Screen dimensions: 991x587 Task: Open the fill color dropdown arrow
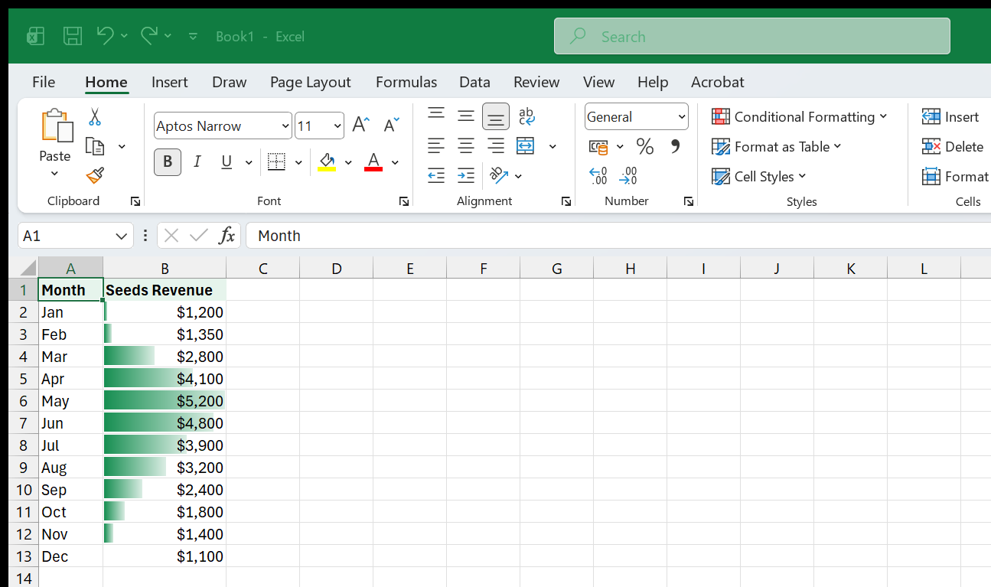pyautogui.click(x=348, y=162)
